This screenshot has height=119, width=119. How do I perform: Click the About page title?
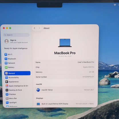pyautogui.click(x=46, y=28)
